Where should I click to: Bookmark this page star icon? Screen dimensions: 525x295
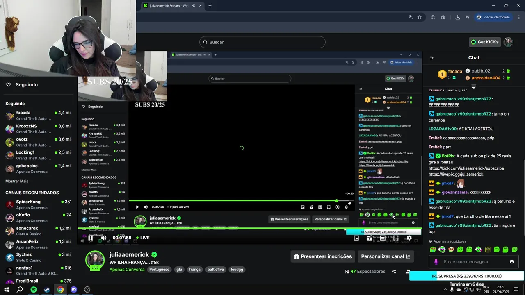[419, 17]
